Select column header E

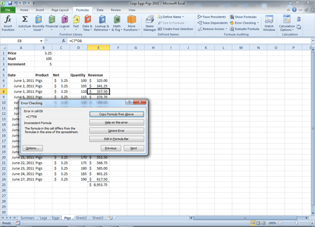pyautogui.click(x=98, y=48)
